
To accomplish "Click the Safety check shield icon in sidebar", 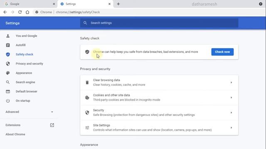I will 8,54.
